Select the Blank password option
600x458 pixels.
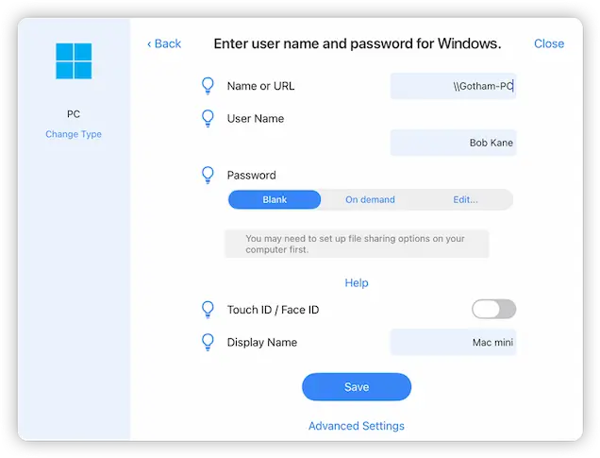point(275,199)
